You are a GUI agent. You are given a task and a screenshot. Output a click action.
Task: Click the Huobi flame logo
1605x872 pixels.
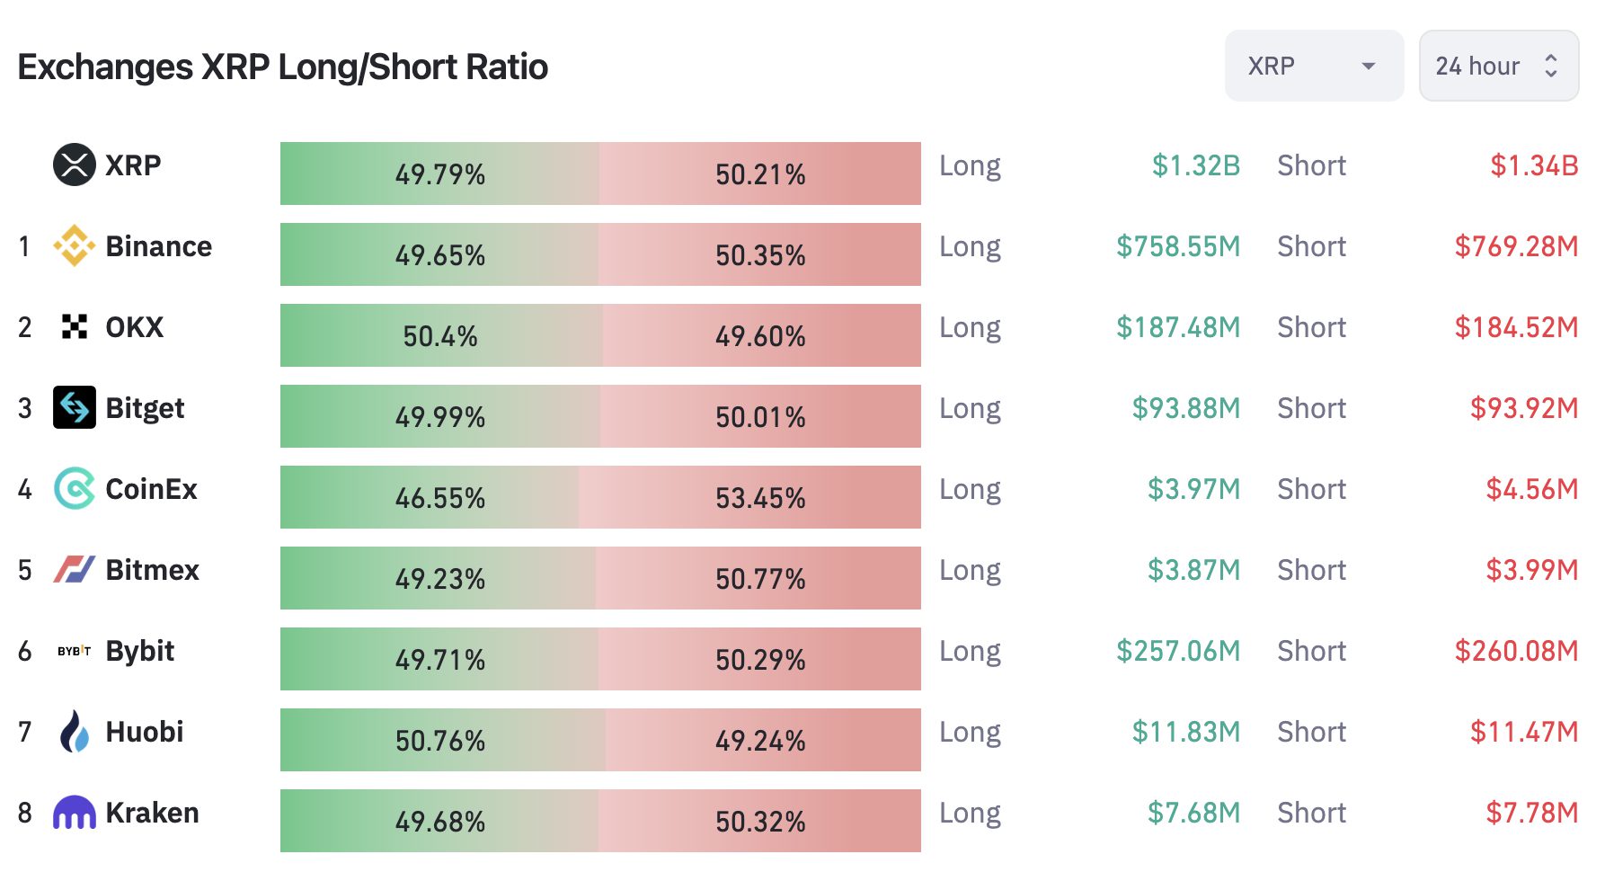point(75,732)
